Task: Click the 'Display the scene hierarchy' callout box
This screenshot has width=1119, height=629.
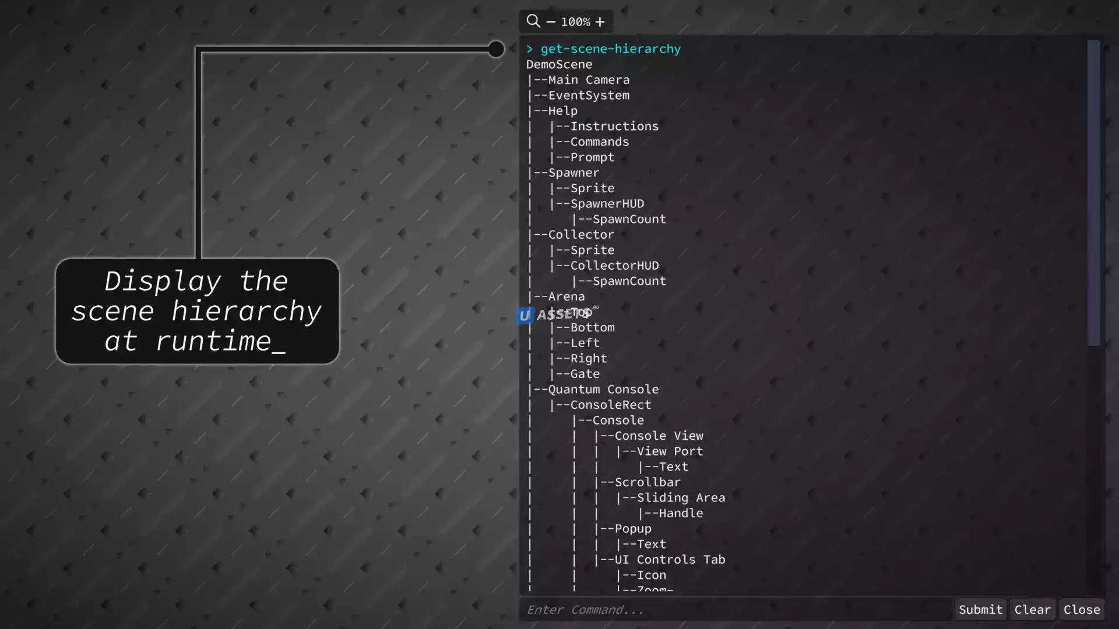Action: 197,311
